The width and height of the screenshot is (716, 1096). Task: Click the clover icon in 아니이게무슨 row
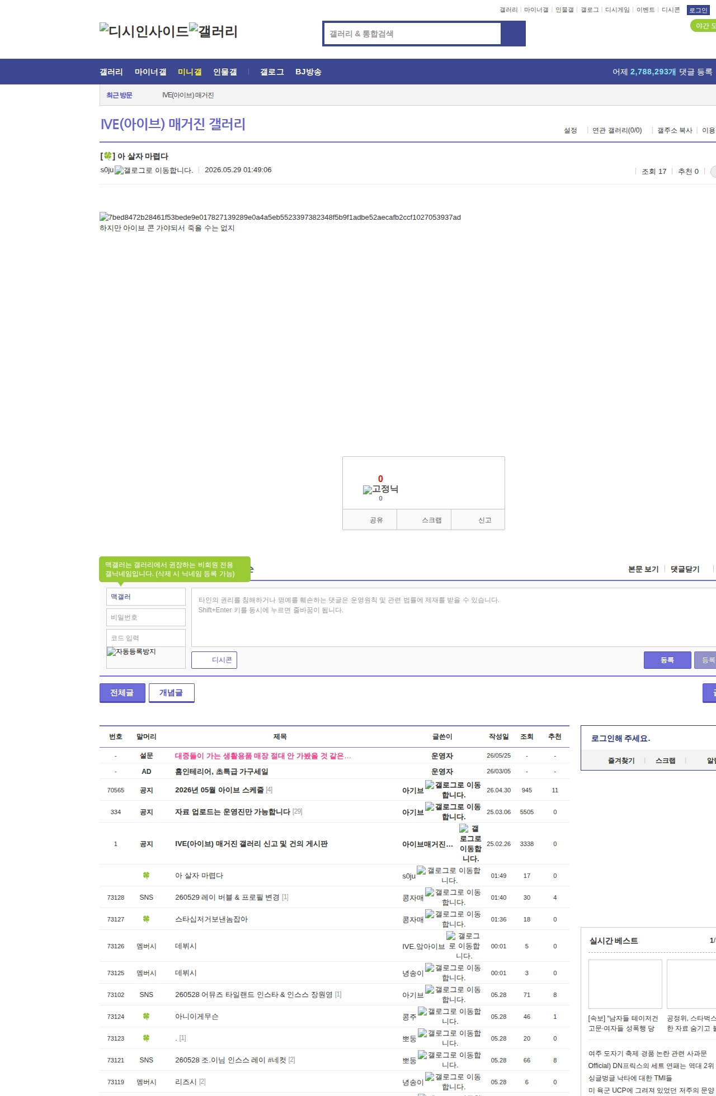click(147, 1017)
